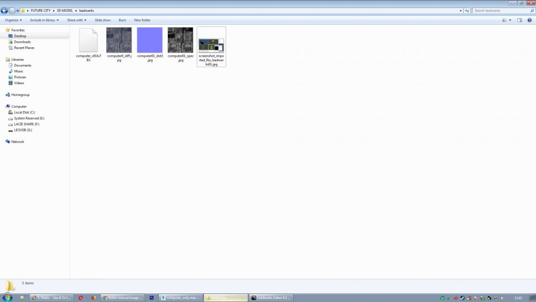
Task: Open the Music library
Action: [x=18, y=71]
